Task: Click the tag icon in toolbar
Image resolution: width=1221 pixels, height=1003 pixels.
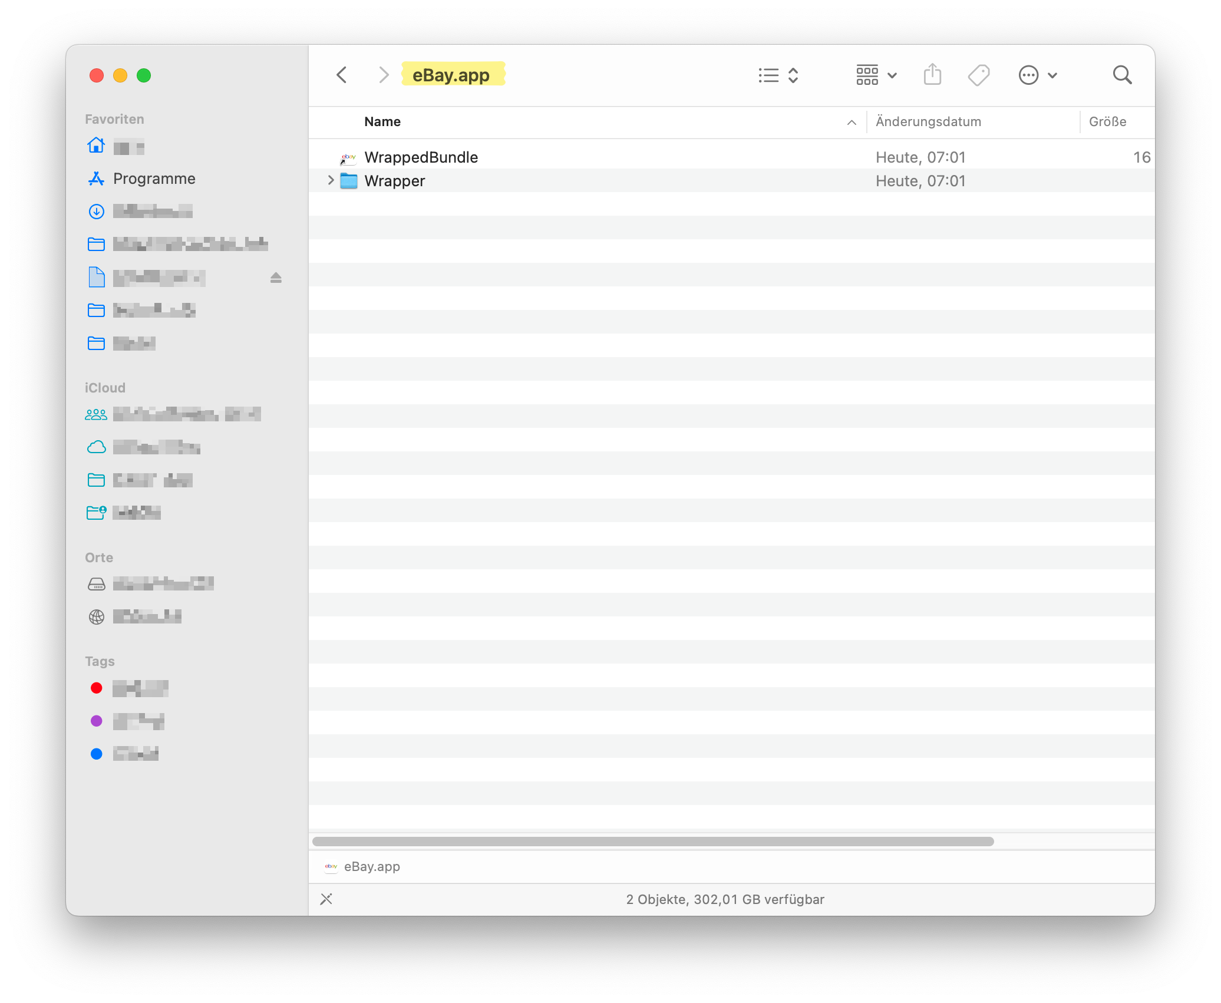Action: coord(978,75)
